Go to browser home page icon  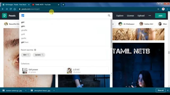[15, 9]
